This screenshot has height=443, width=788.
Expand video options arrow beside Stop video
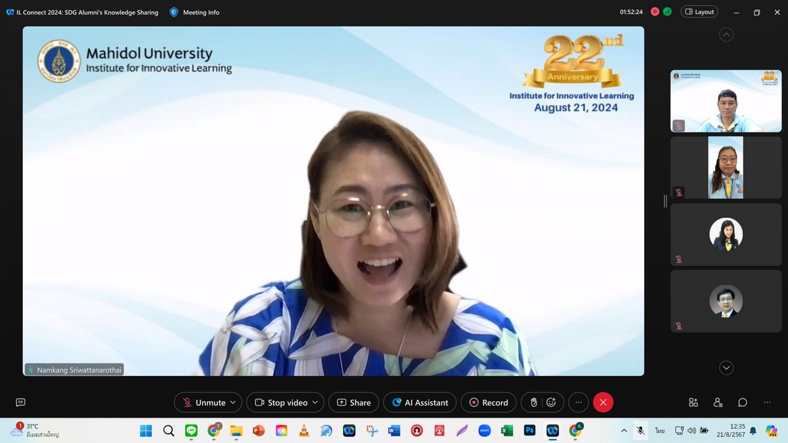coord(315,402)
